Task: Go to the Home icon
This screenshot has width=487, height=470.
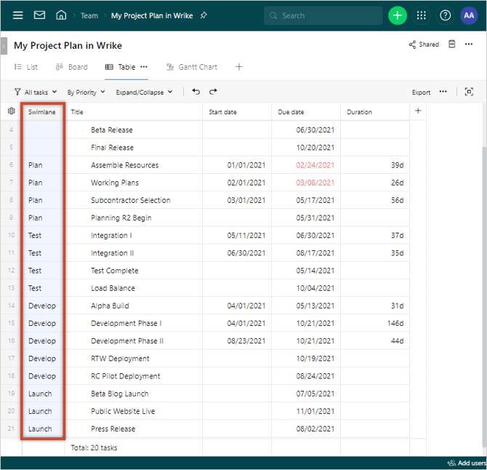Action: point(61,15)
